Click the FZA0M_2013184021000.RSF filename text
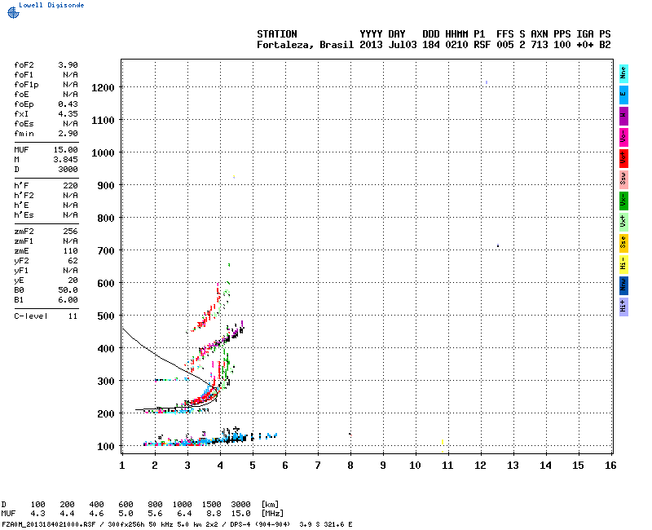652x530 pixels. click(49, 524)
